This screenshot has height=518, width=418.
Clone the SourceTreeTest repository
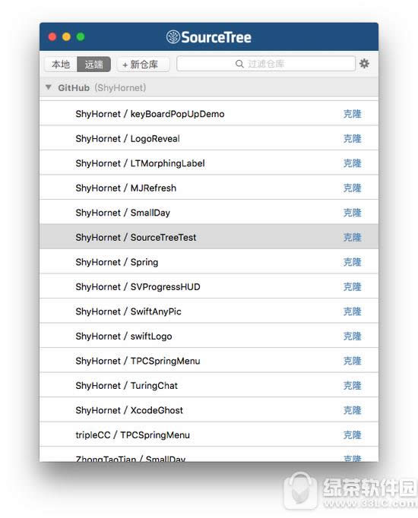click(352, 237)
